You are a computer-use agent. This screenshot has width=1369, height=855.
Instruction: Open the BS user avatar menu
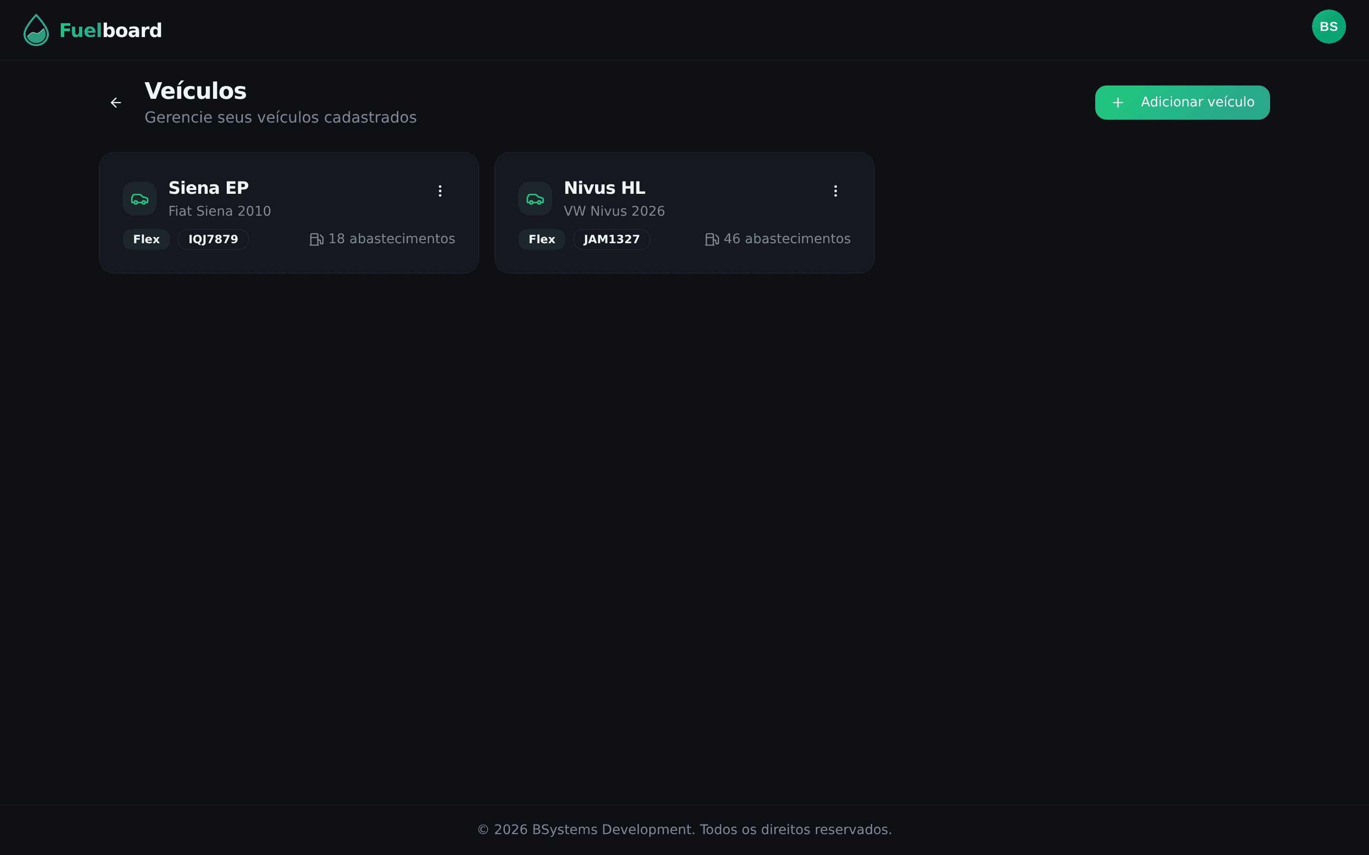1328,27
